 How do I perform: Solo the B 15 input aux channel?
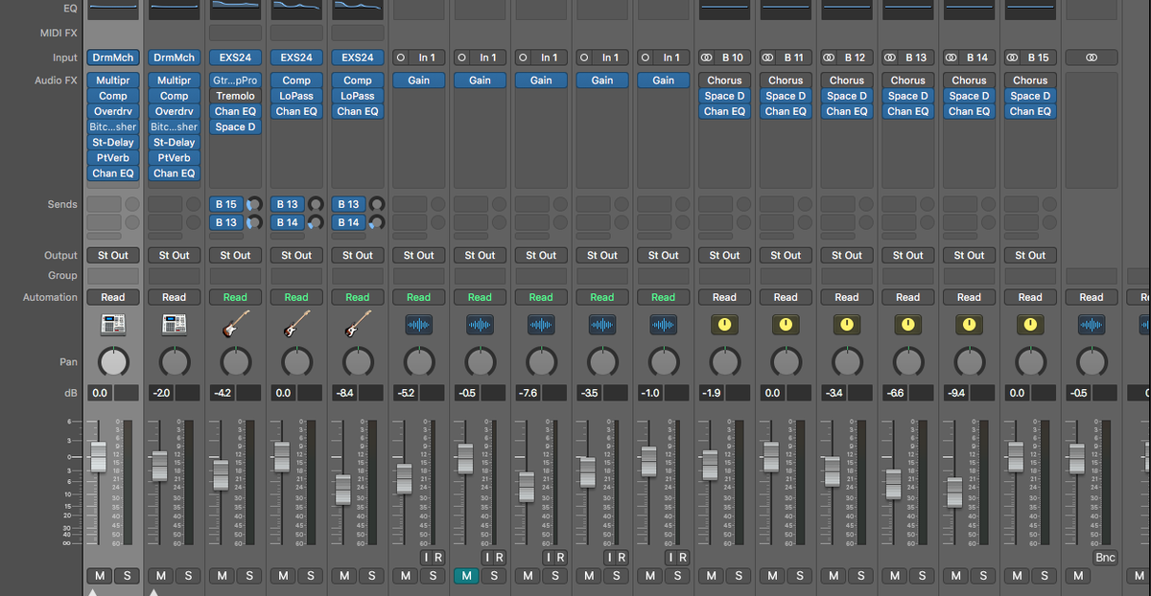tap(1044, 575)
